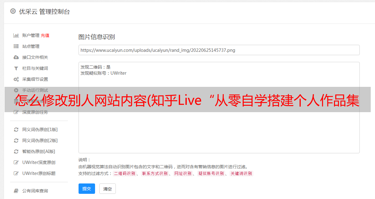Click the bar chart icon for 账户管理
The image size is (375, 199).
(16, 35)
